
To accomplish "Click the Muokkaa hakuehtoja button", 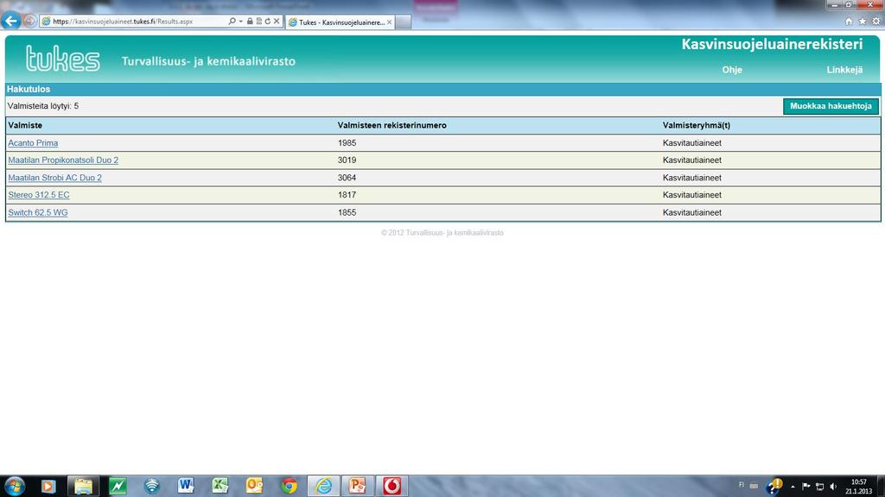I will click(831, 106).
